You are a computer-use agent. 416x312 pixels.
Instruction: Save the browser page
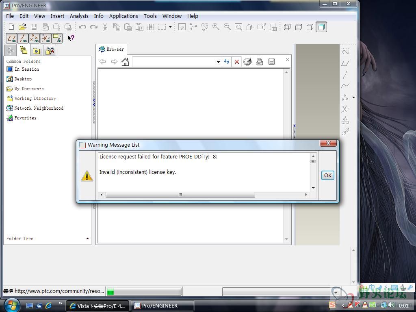coord(271,62)
